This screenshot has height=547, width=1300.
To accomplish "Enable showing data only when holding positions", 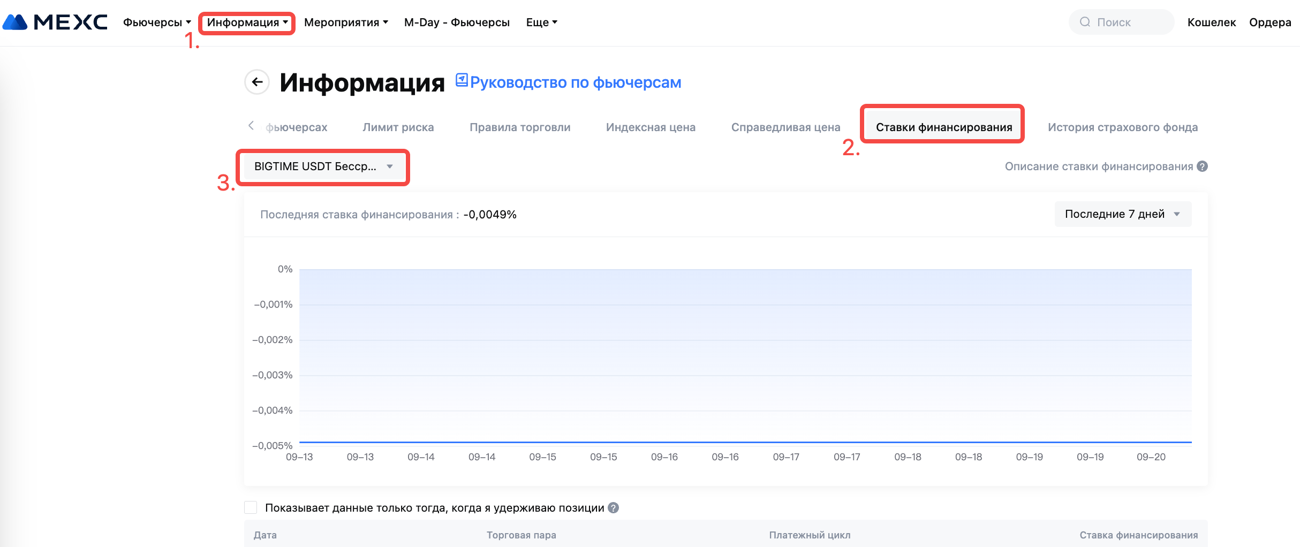I will coord(251,507).
